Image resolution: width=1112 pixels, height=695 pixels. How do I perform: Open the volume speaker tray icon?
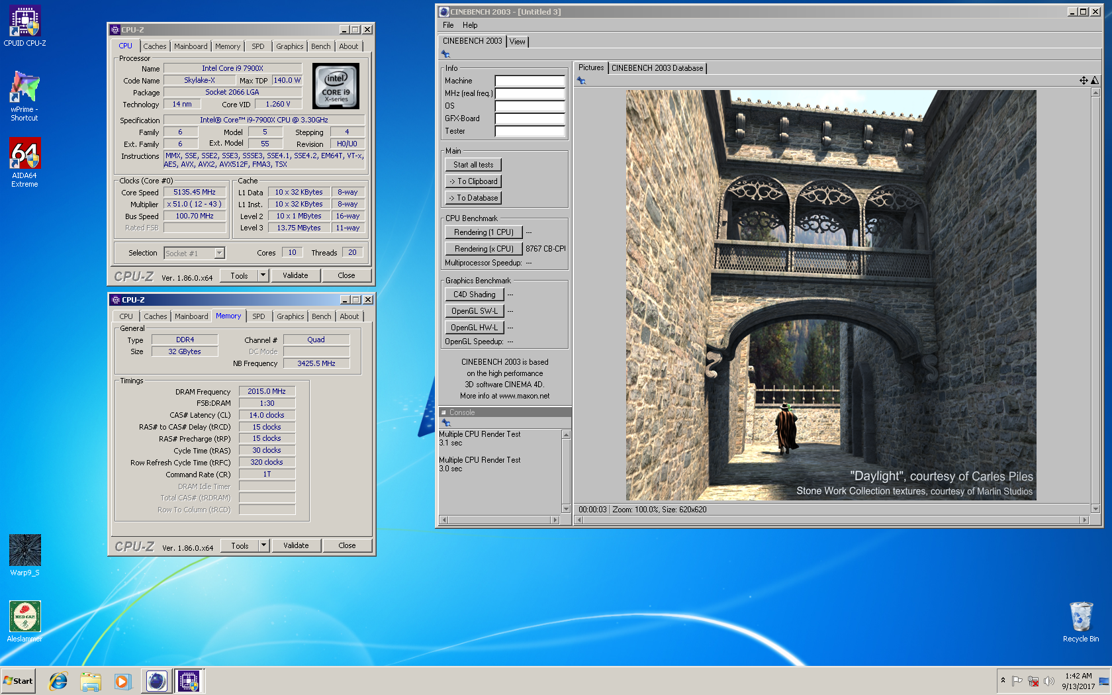pyautogui.click(x=1048, y=681)
